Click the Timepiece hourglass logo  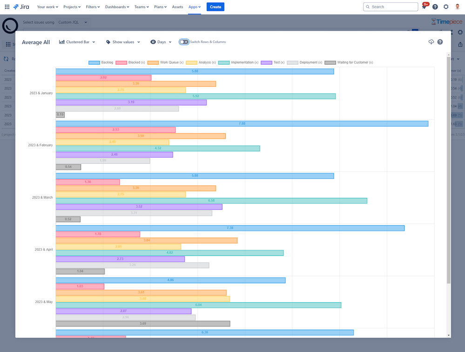pyautogui.click(x=446, y=21)
